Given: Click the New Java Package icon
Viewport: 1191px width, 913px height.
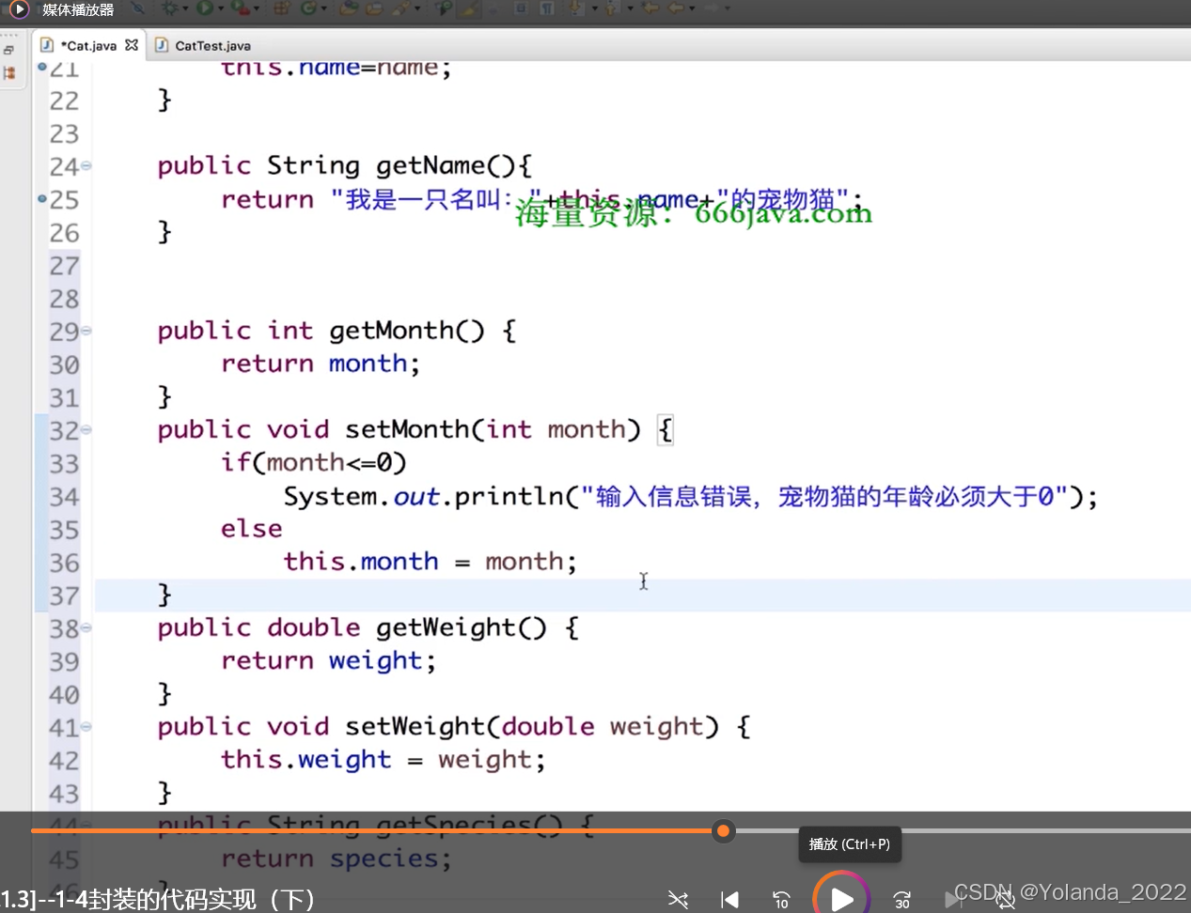Looking at the screenshot, I should (x=281, y=8).
